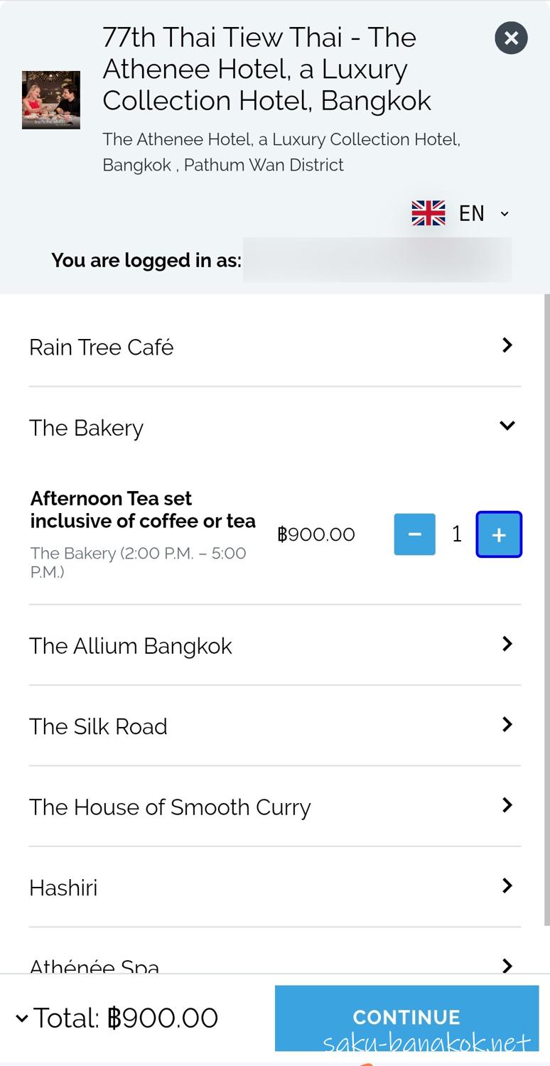Expand The House of Smooth Curry arrow
Viewport: 550px width, 1066px height.
click(507, 805)
